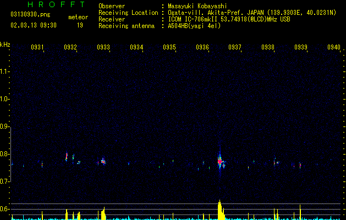Click the Receiving Location label
The image size is (346, 220).
[x=128, y=13]
